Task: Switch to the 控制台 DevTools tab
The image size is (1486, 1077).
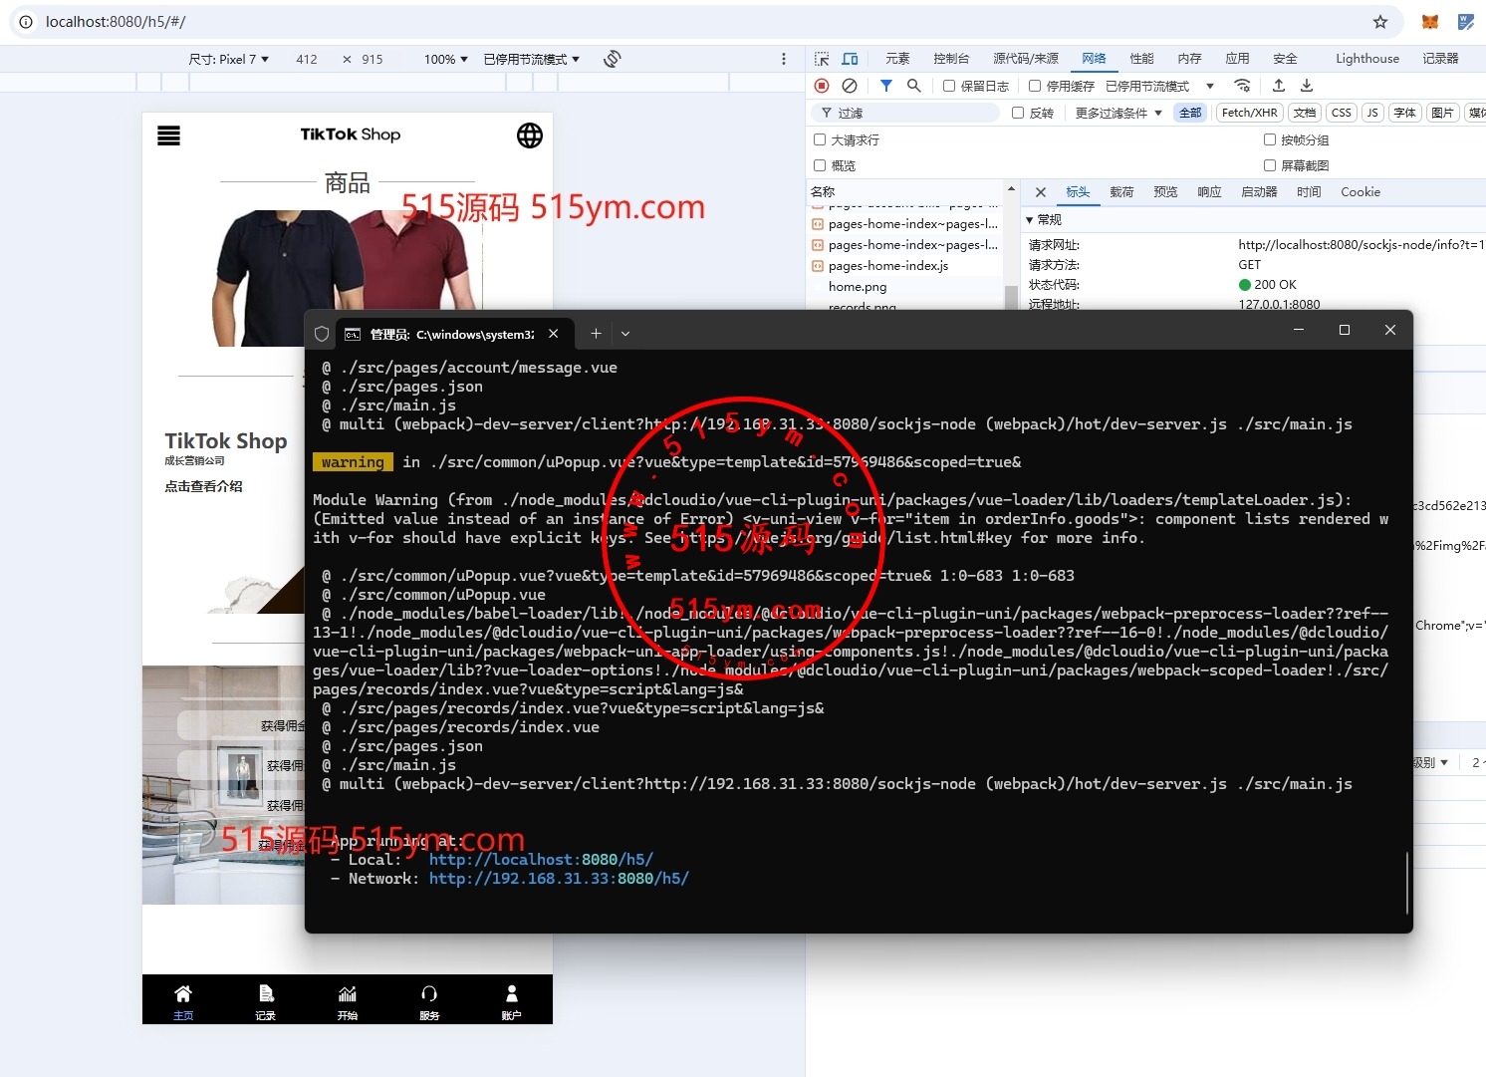Action: click(x=950, y=59)
